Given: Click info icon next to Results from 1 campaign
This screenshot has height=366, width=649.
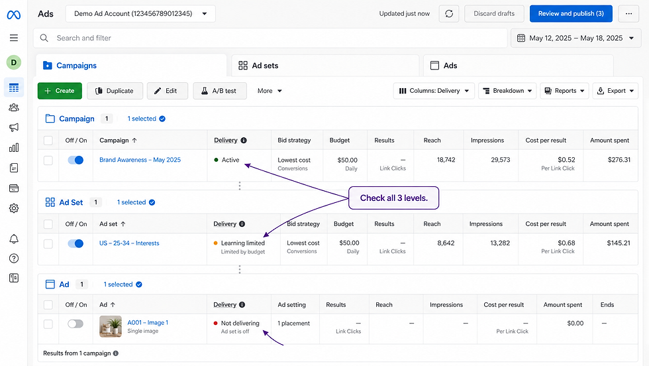Looking at the screenshot, I should (116, 353).
